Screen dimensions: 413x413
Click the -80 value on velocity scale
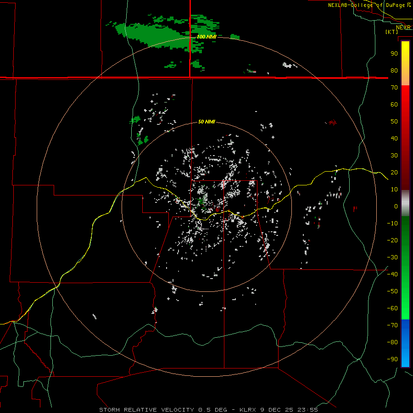click(x=392, y=342)
